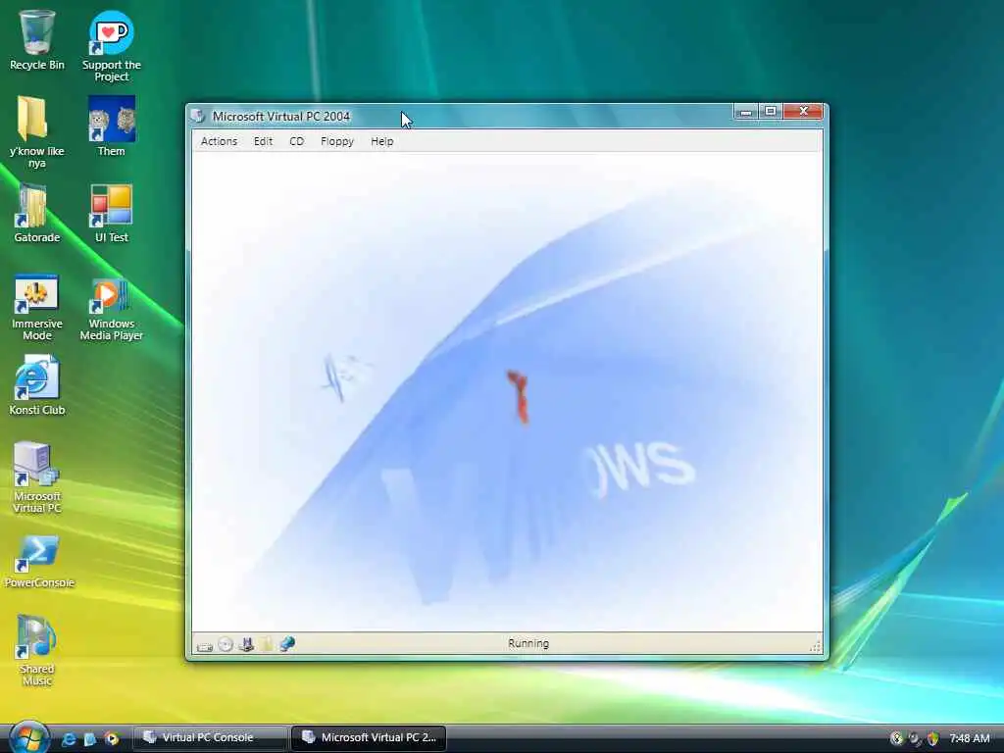Click the hard disk activity icon in status bar
1004x753 pixels.
coord(205,645)
